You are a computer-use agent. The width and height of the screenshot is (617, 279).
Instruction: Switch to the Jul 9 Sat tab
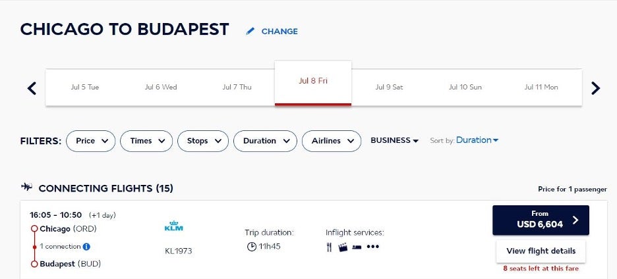tap(389, 87)
